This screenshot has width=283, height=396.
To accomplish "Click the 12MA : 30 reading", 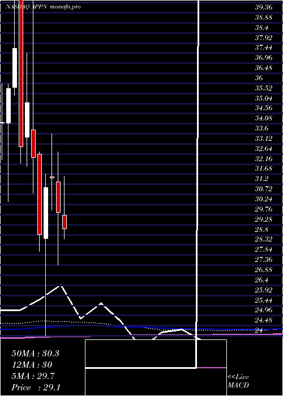I will point(32,365).
